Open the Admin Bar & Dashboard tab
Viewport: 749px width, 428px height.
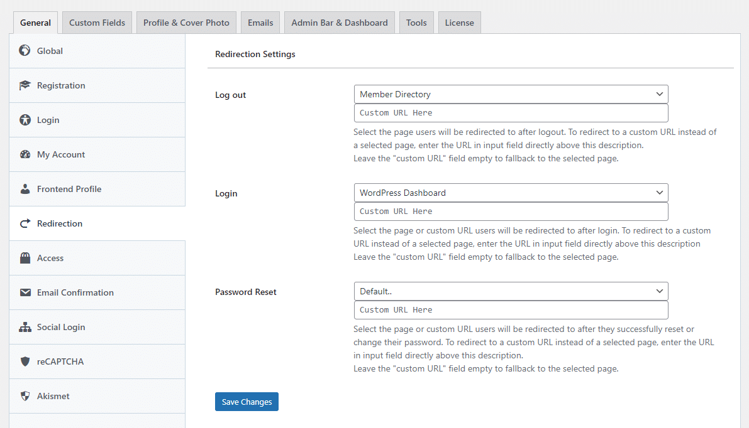339,22
